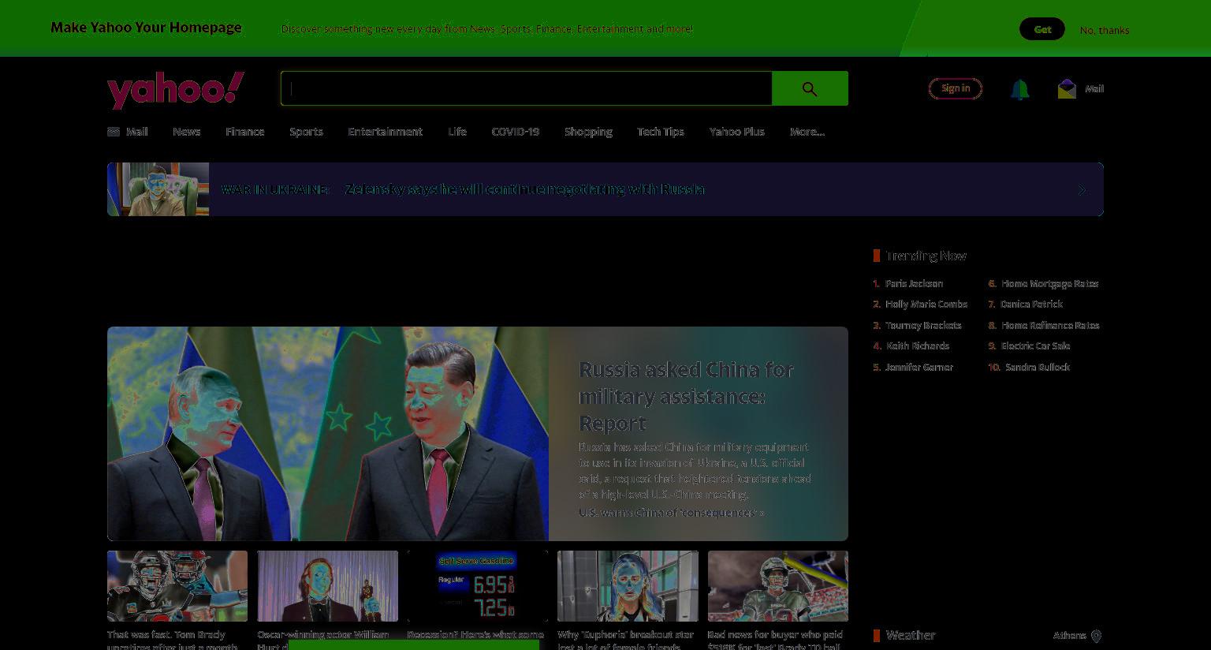Click the 'That was fast. Tom Brady' caption

pos(172,641)
